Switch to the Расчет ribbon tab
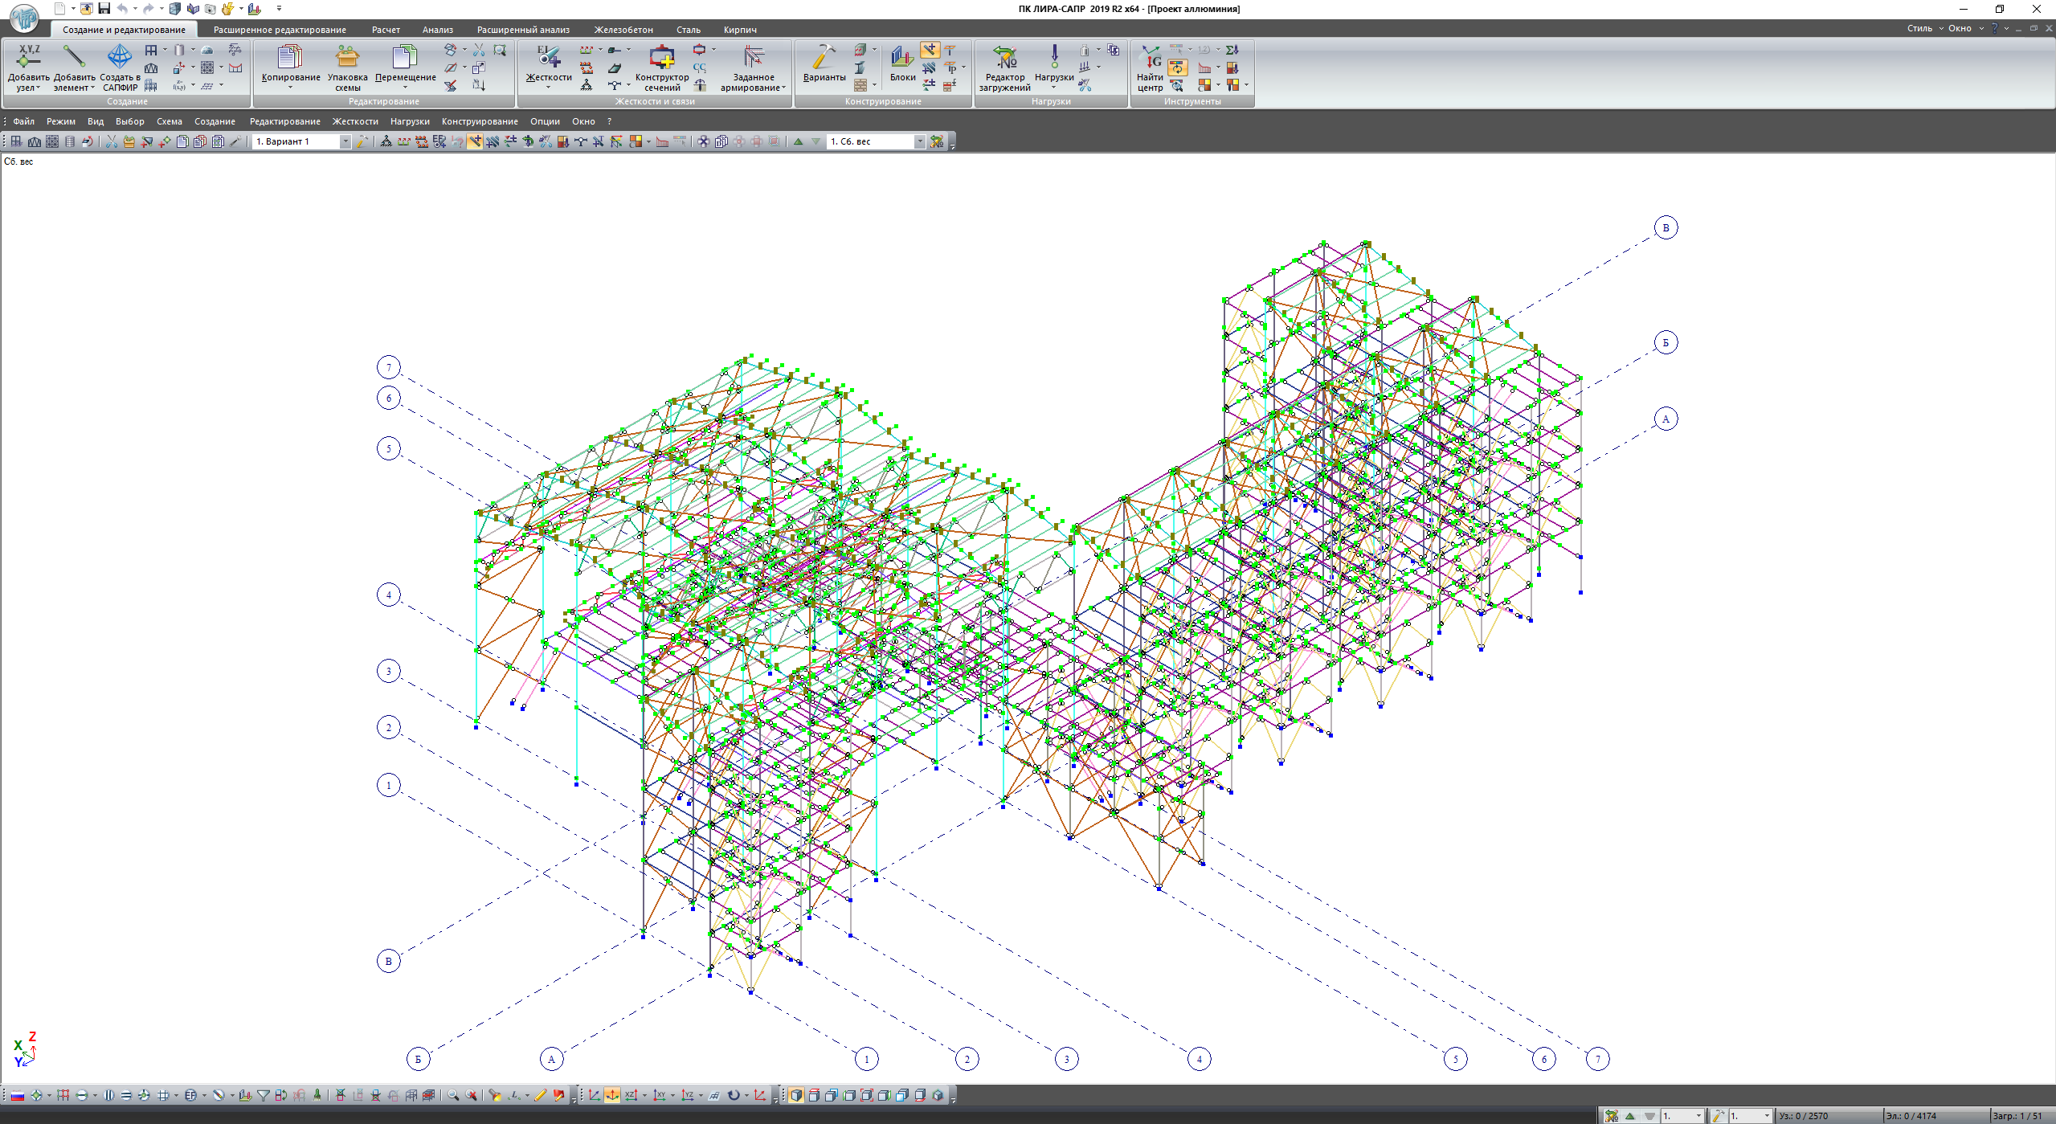This screenshot has height=1124, width=2056. tap(386, 30)
